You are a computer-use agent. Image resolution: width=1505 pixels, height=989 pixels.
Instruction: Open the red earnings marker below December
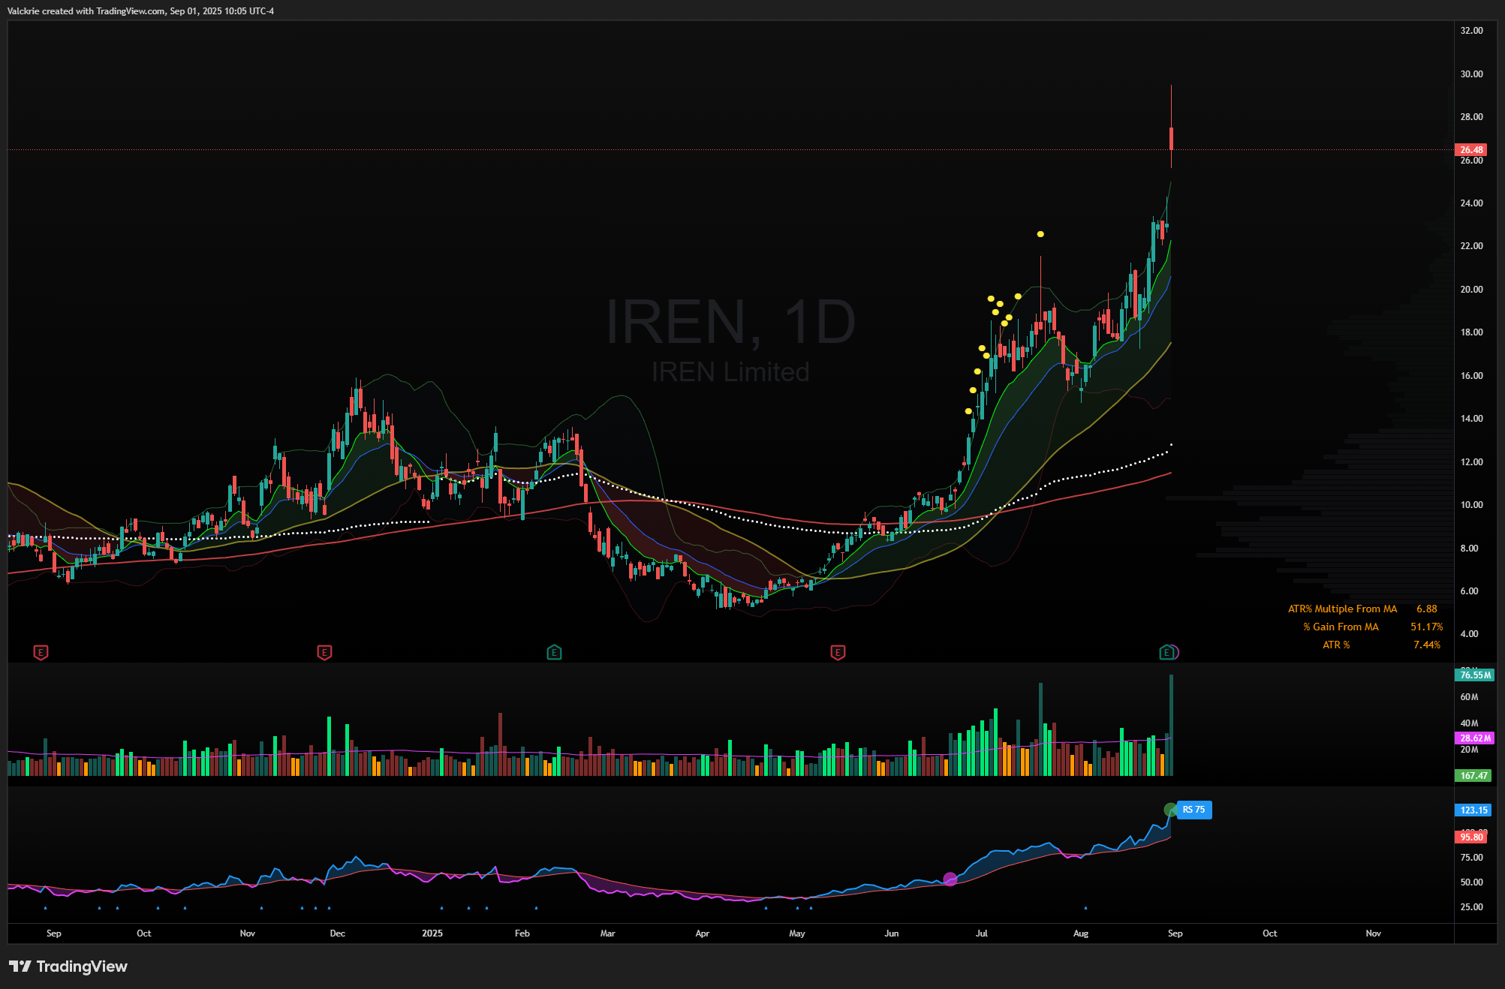tap(324, 652)
